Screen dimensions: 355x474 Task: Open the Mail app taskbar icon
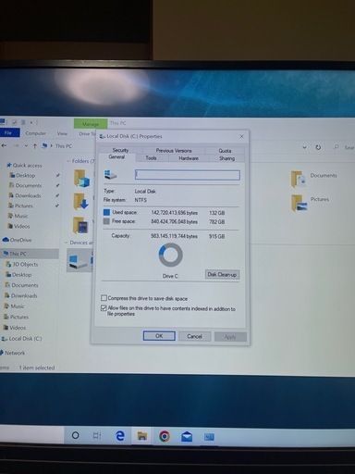pos(187,437)
